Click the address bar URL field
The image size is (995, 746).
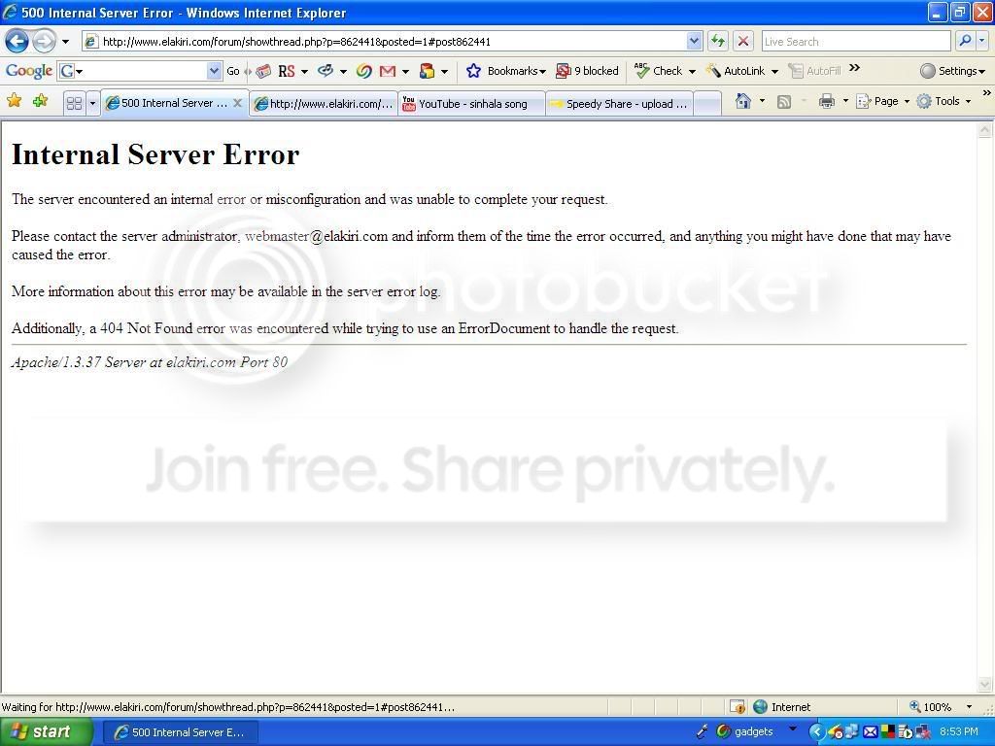pos(385,42)
